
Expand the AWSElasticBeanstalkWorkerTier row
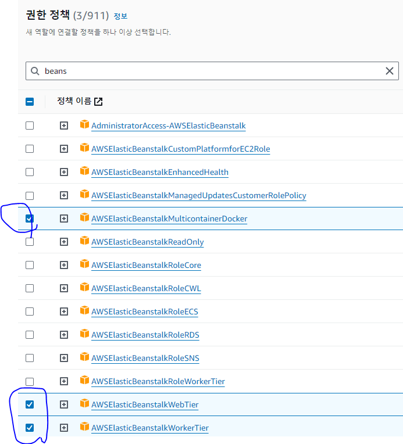click(64, 428)
